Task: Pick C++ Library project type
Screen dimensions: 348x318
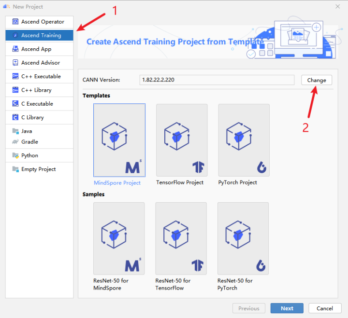Action: tap(39, 90)
